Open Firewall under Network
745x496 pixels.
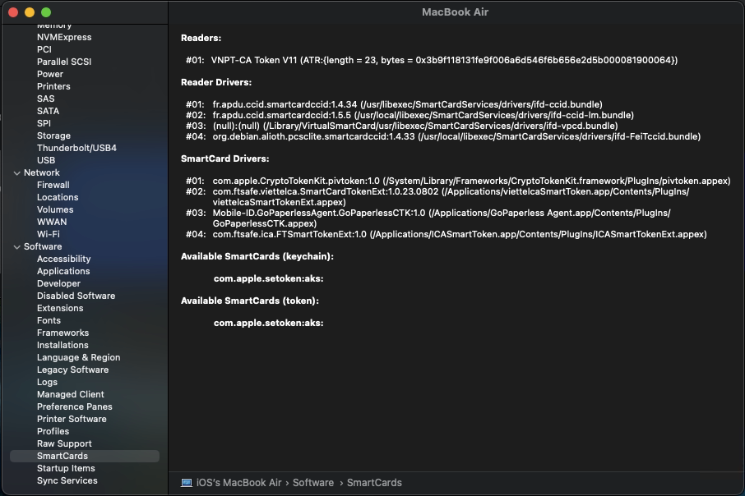(x=53, y=185)
